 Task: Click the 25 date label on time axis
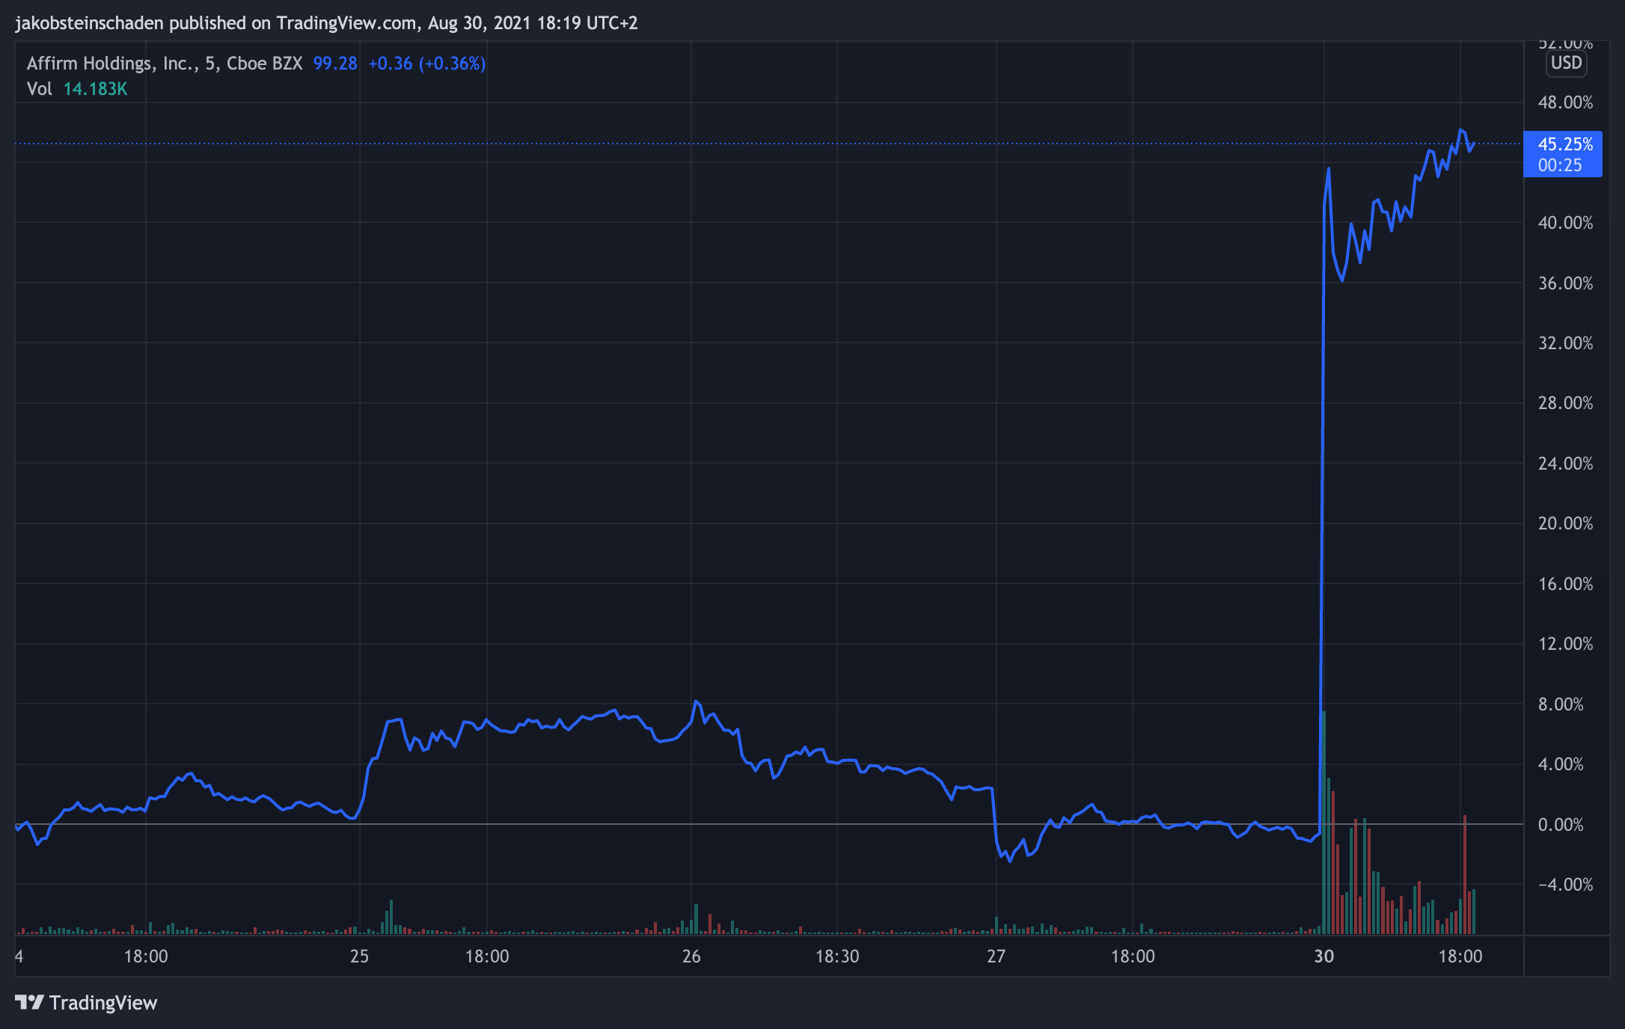360,956
